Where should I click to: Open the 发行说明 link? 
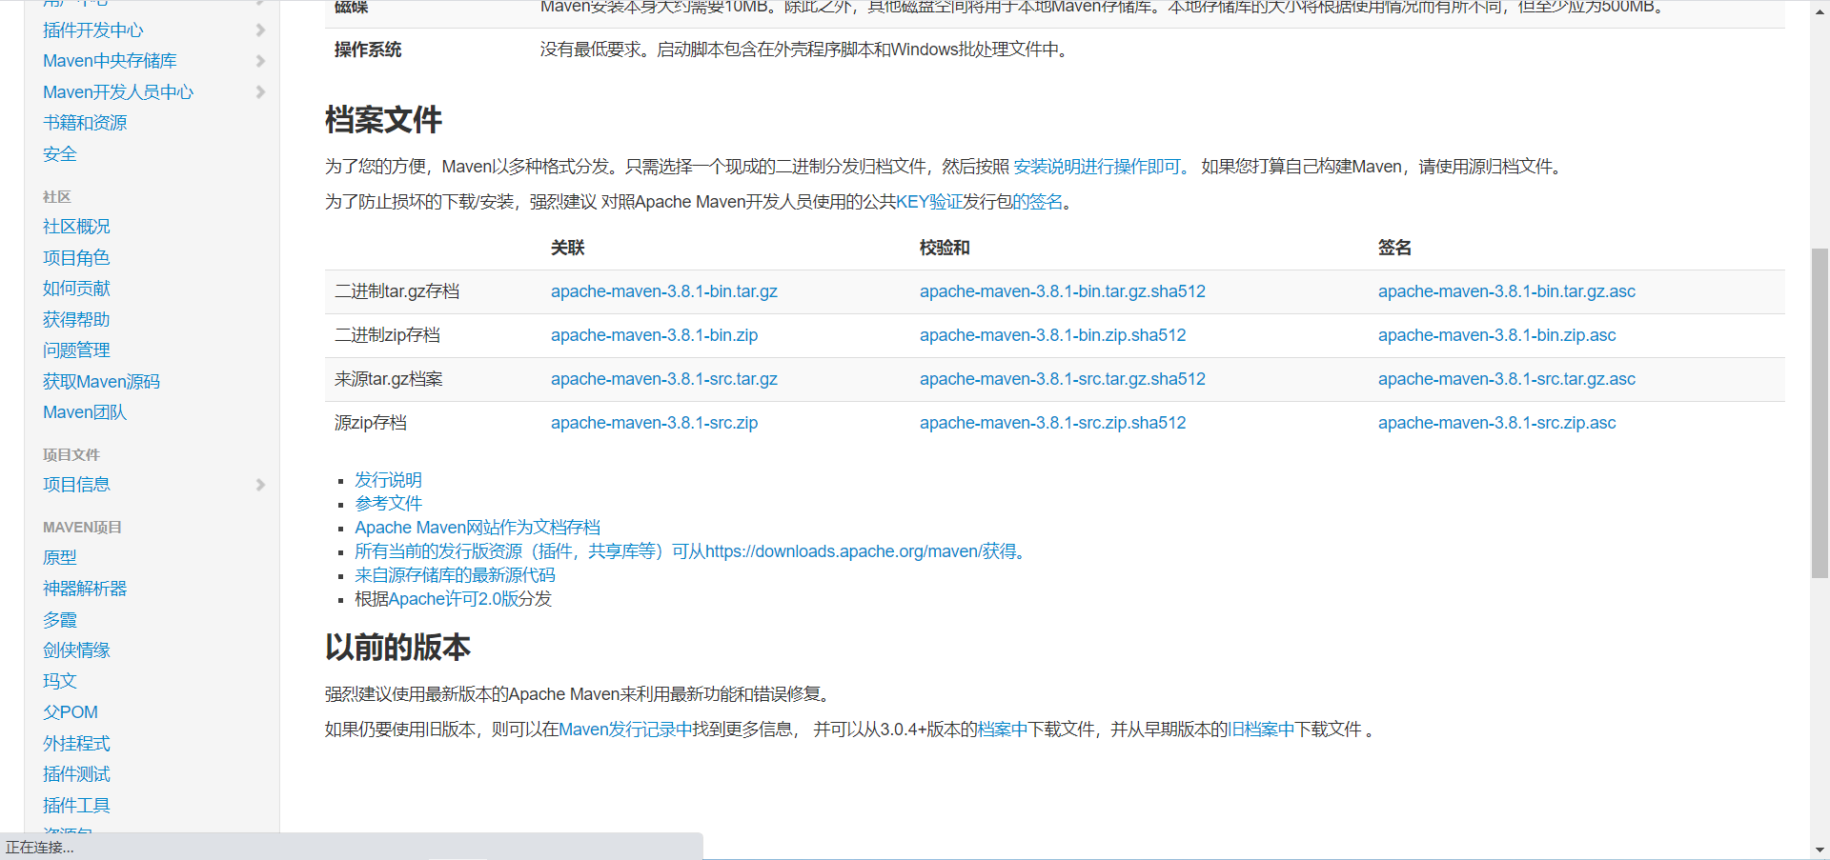(x=388, y=480)
